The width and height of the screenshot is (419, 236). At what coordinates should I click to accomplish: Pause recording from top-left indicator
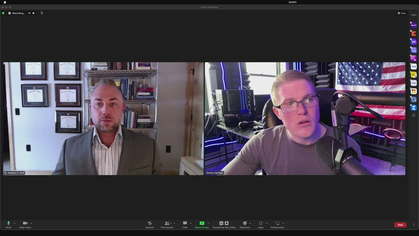29,13
